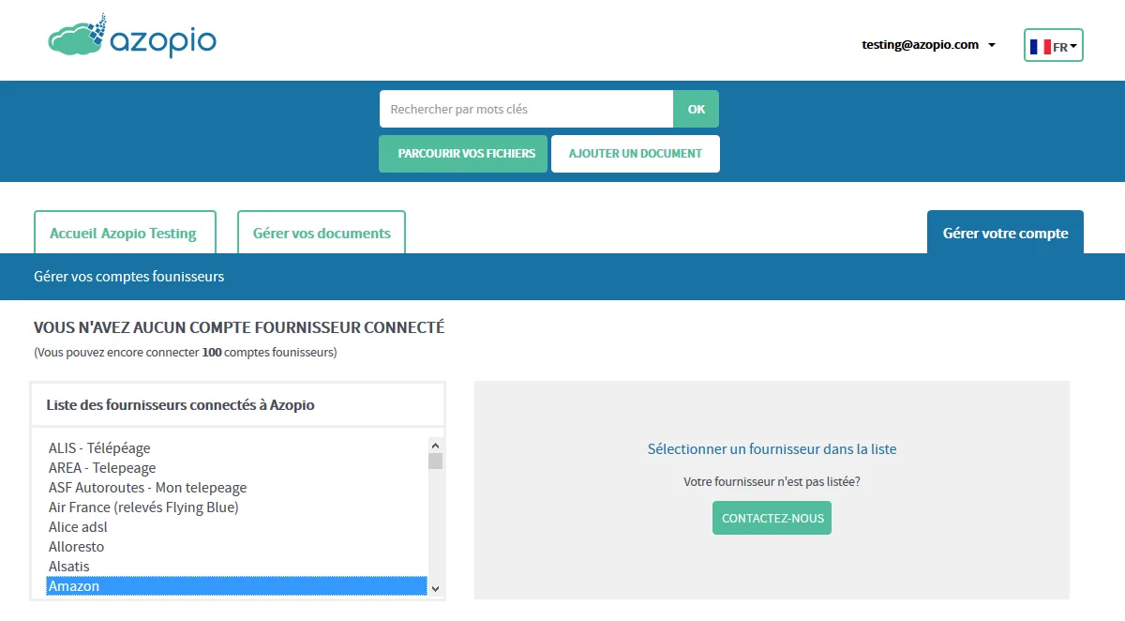Select "ASF Autoroutes - Mon telepeage" in the list
1125x621 pixels.
click(x=237, y=488)
